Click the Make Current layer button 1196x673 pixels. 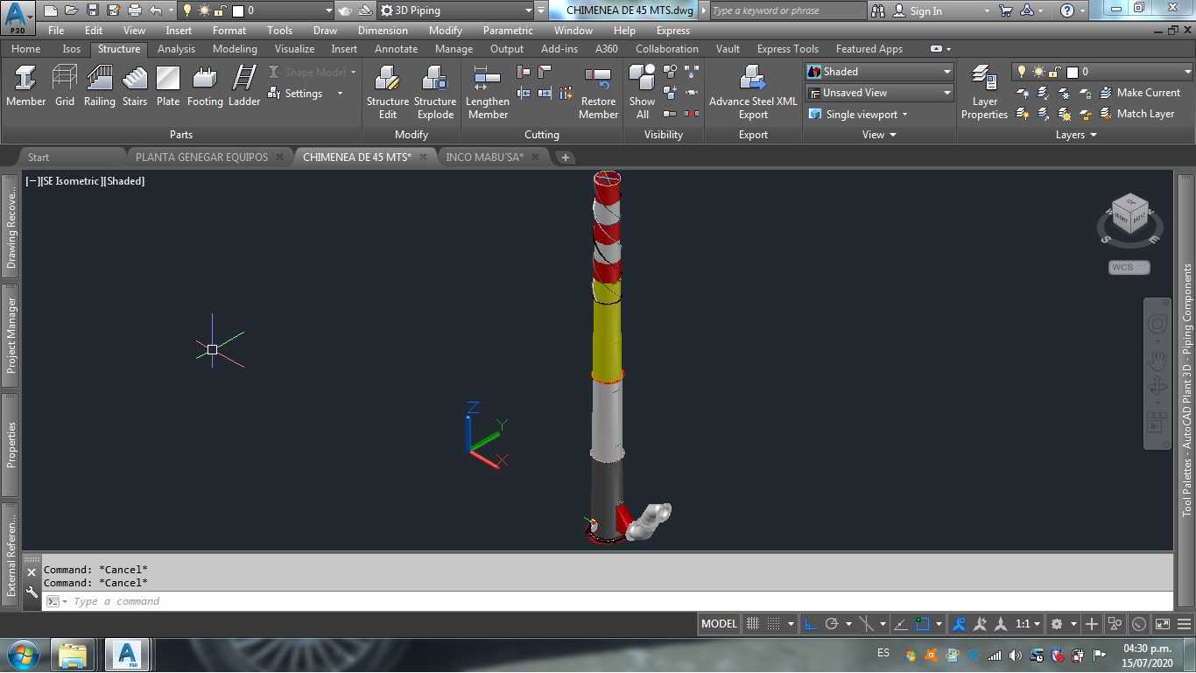point(1141,93)
